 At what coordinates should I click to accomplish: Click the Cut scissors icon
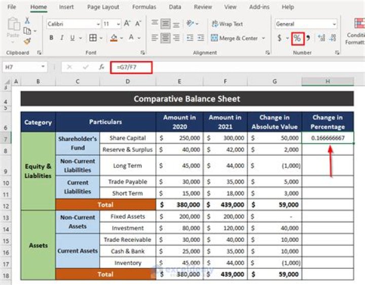27,21
